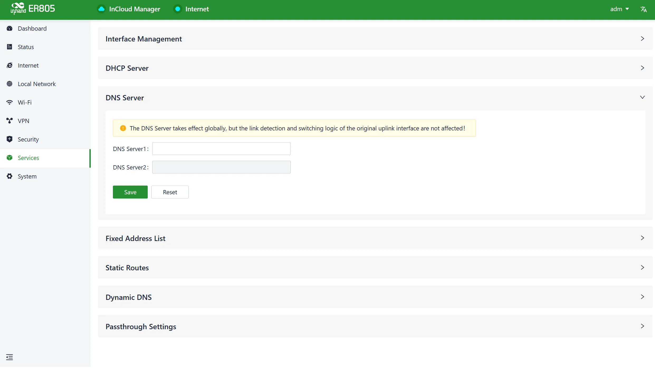
Task: Collapse the DNS Server section
Action: pyautogui.click(x=375, y=97)
